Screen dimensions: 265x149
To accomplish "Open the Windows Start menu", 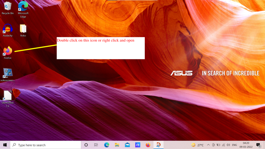I will (5, 145).
